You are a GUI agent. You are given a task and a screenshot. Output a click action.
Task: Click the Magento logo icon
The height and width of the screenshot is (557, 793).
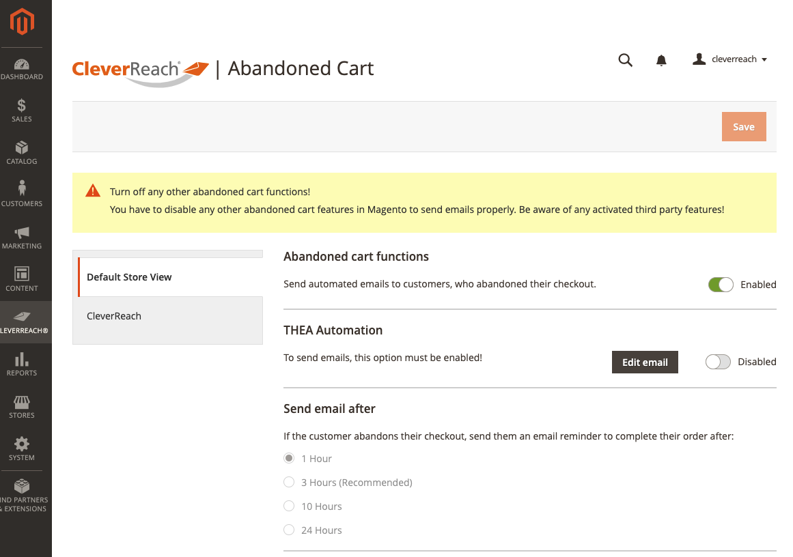coord(22,23)
